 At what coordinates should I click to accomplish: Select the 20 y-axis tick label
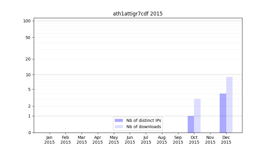point(28,59)
